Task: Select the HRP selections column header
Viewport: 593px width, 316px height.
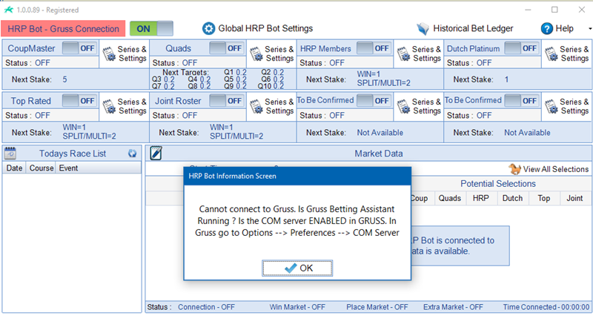Action: 480,198
